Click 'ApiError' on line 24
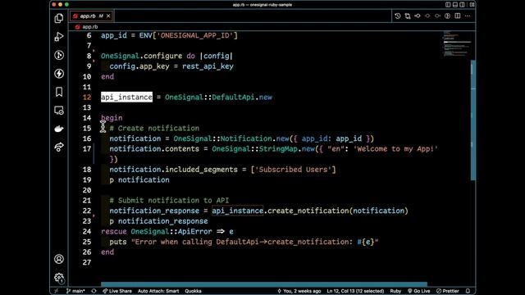Screen dimensions: 525x295 (195, 231)
